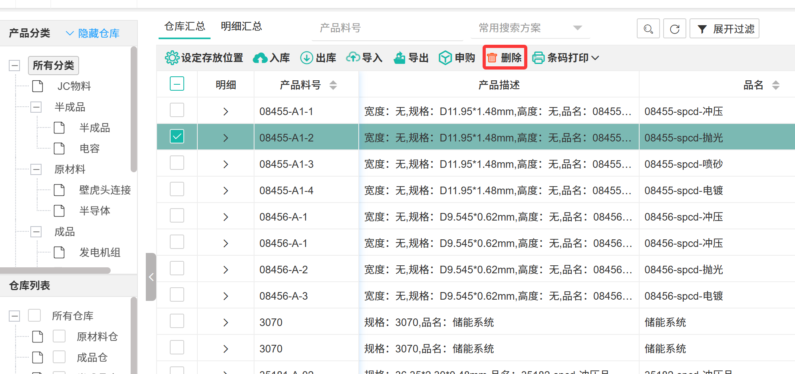Uncheck the checkbox for row 08455-A1-2
Image resolution: width=795 pixels, height=374 pixels.
tap(177, 137)
